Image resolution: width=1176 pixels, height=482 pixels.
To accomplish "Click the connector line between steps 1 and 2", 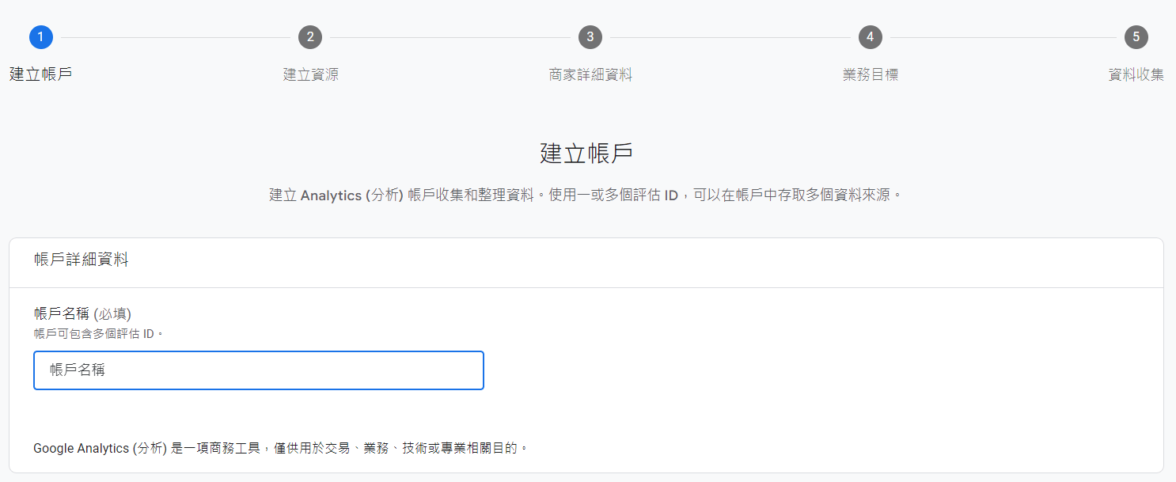I will (x=175, y=37).
